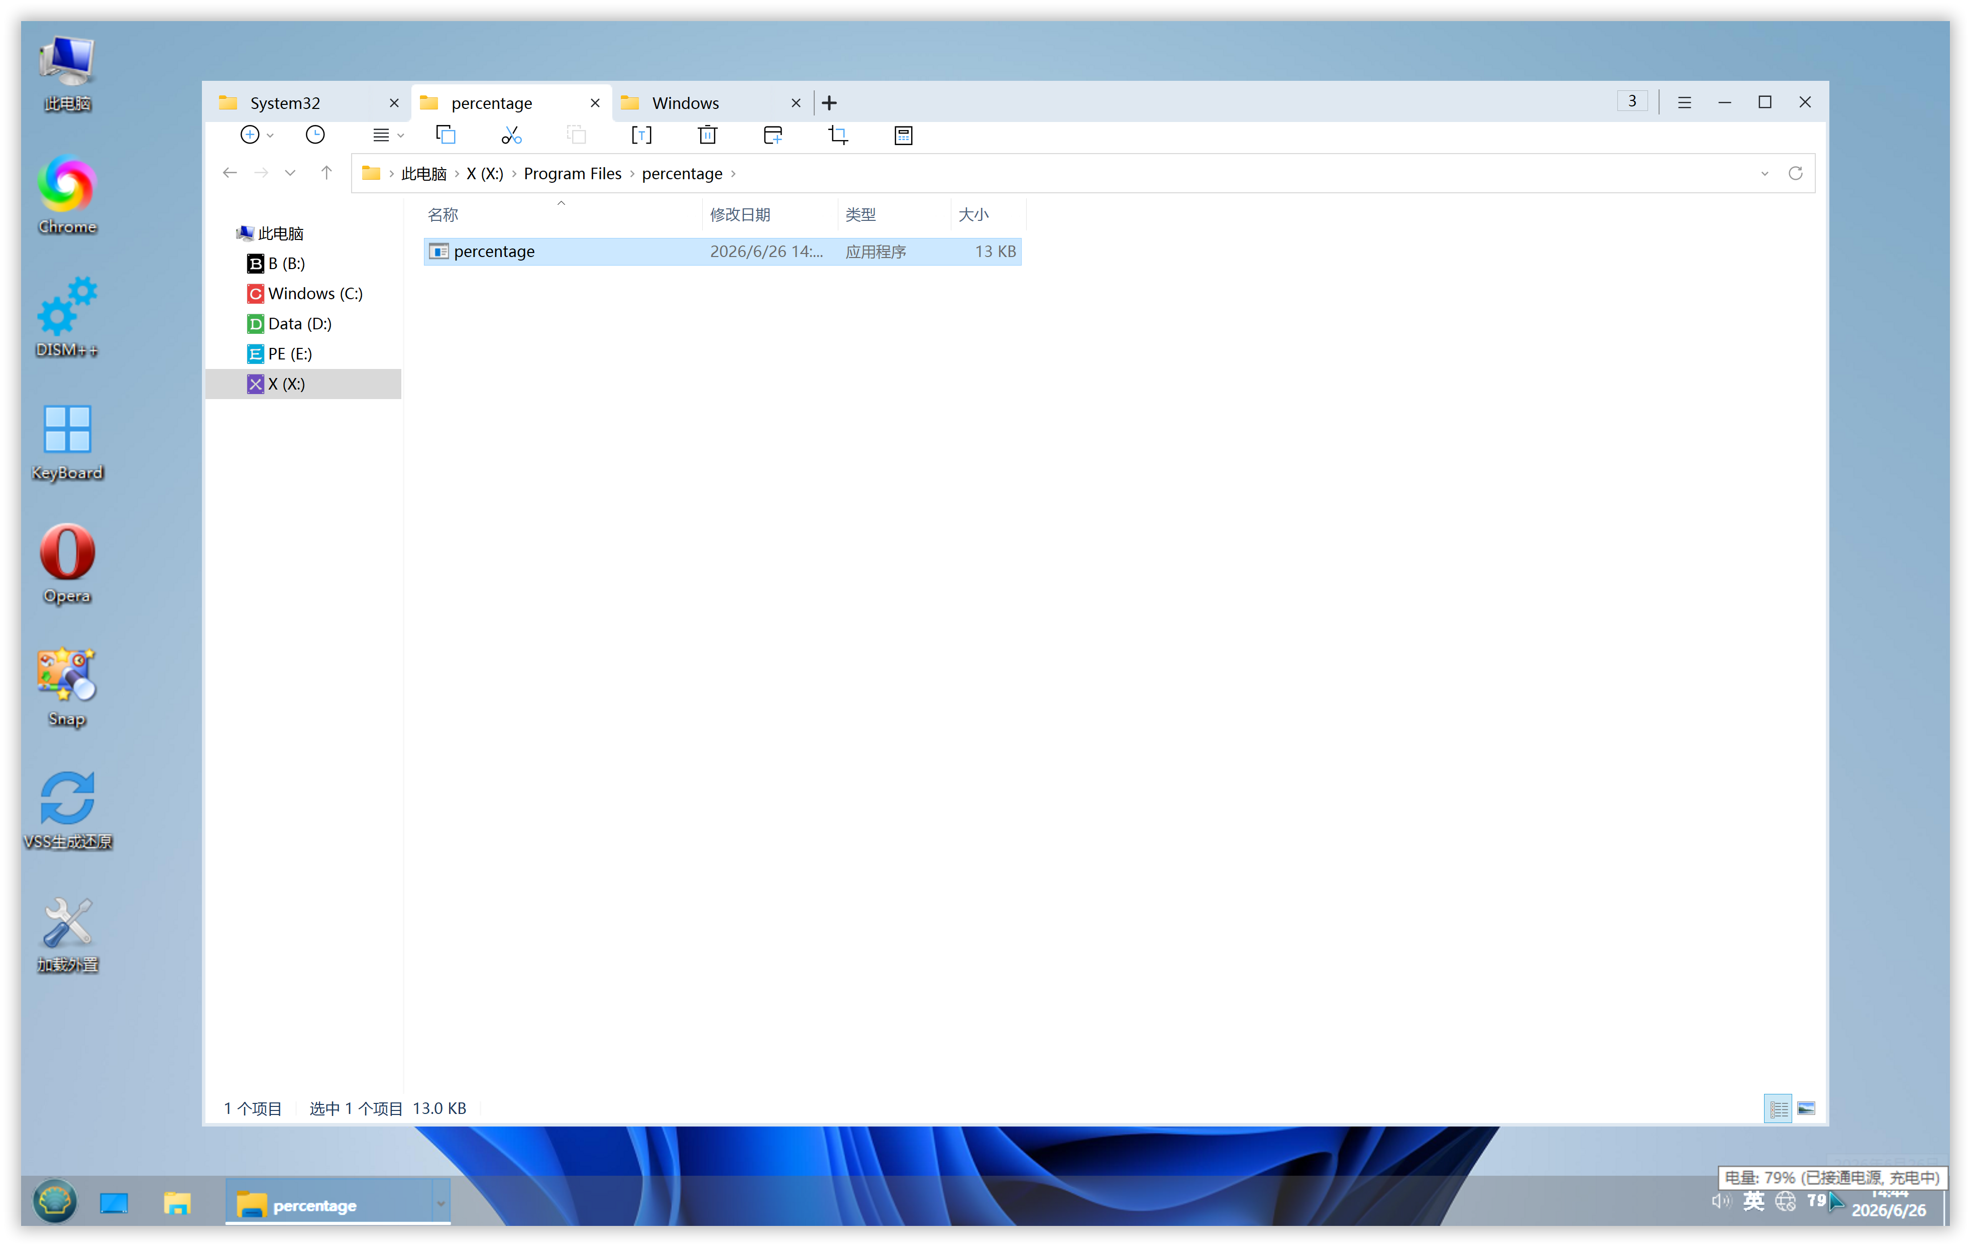
Task: Click the New item plus-circle toolbar icon
Action: [x=250, y=135]
